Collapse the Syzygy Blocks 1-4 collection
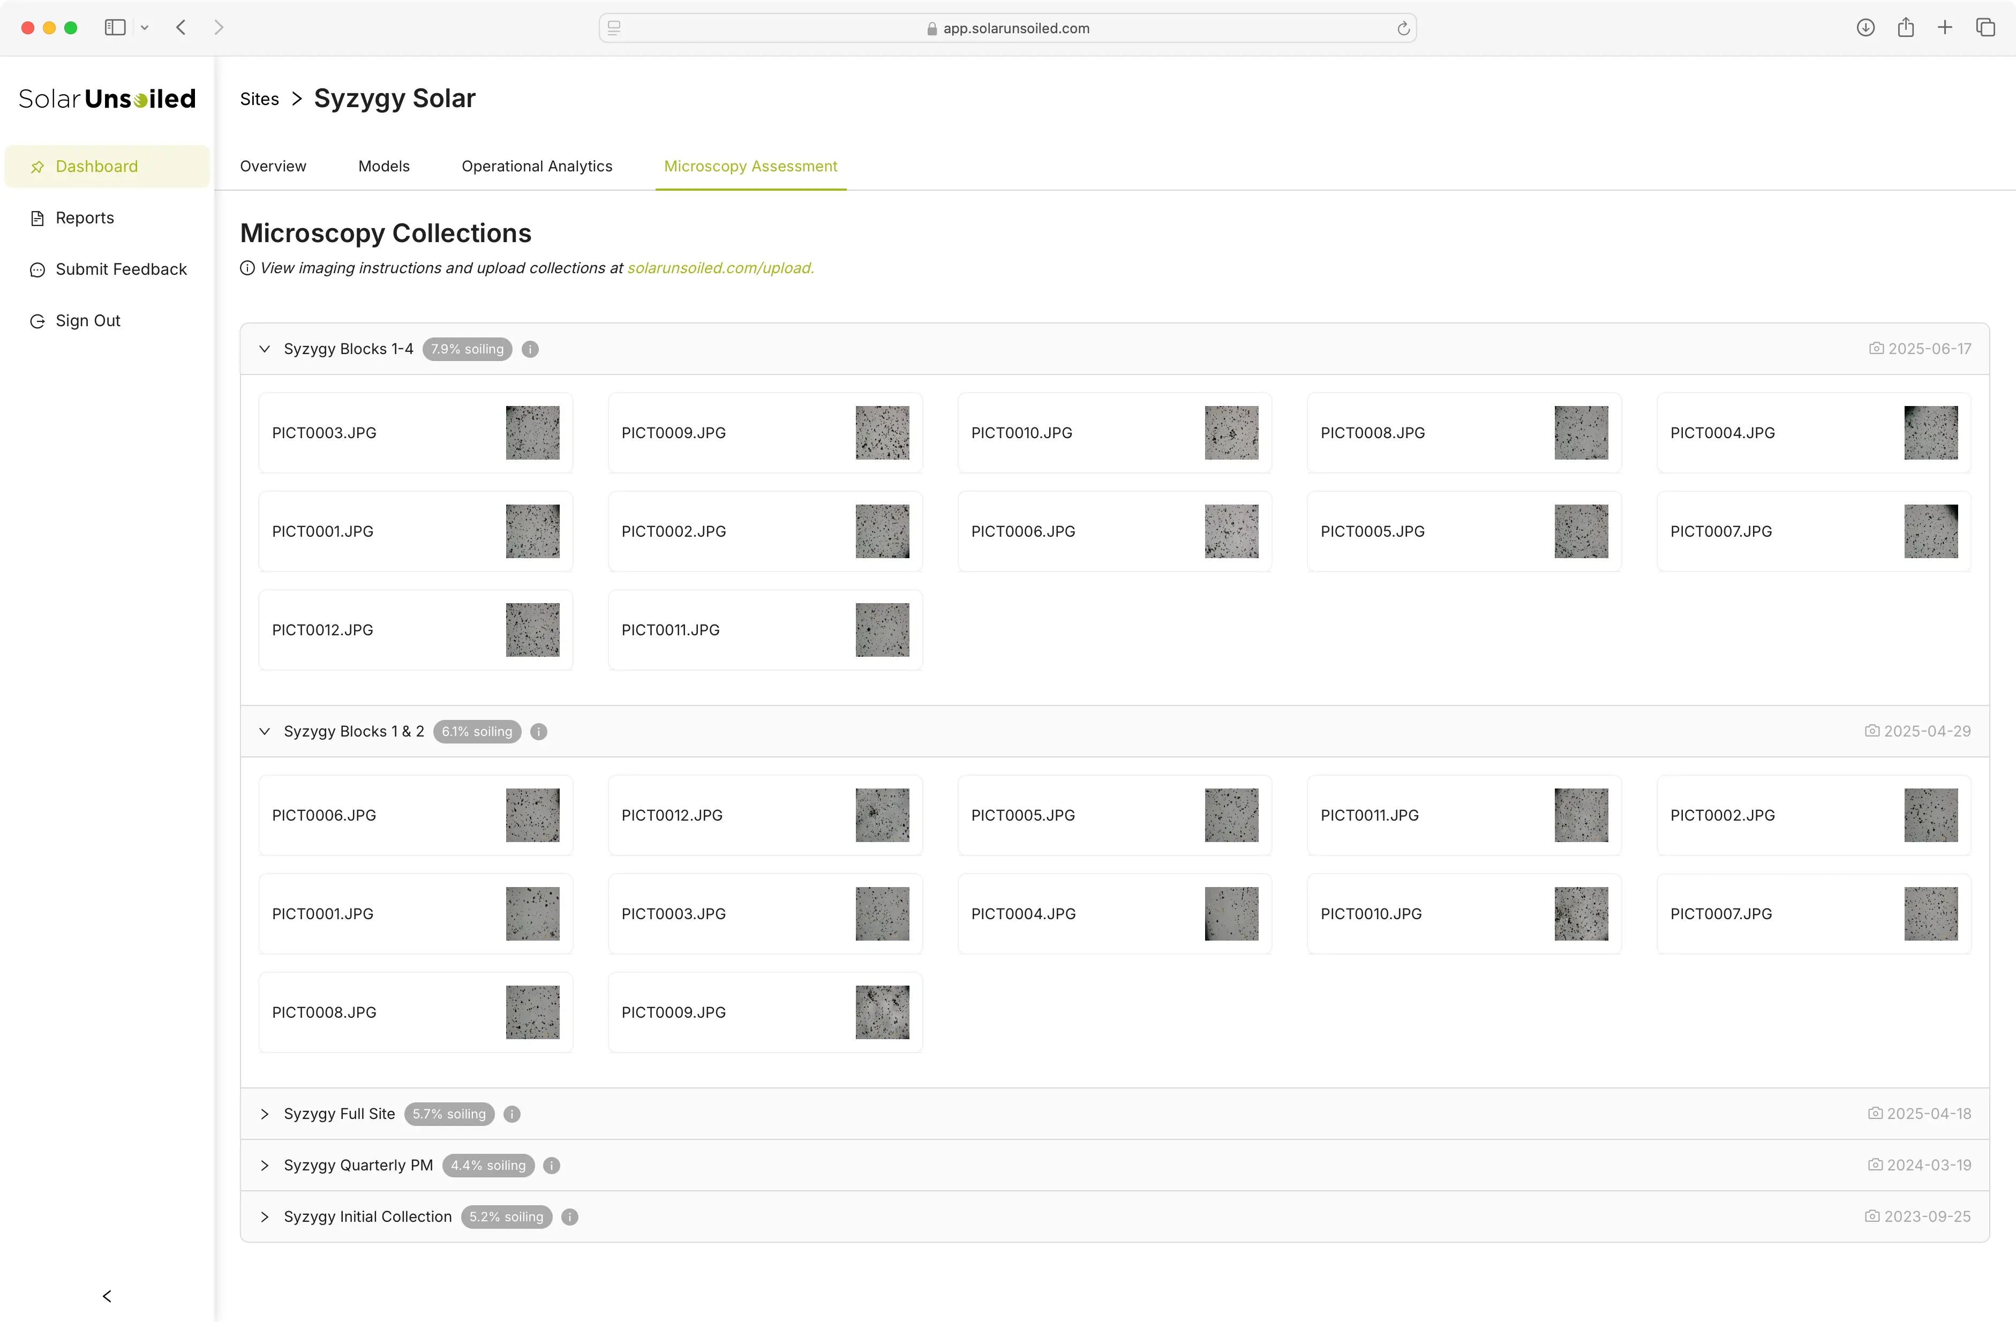The image size is (2016, 1322). tap(264, 349)
